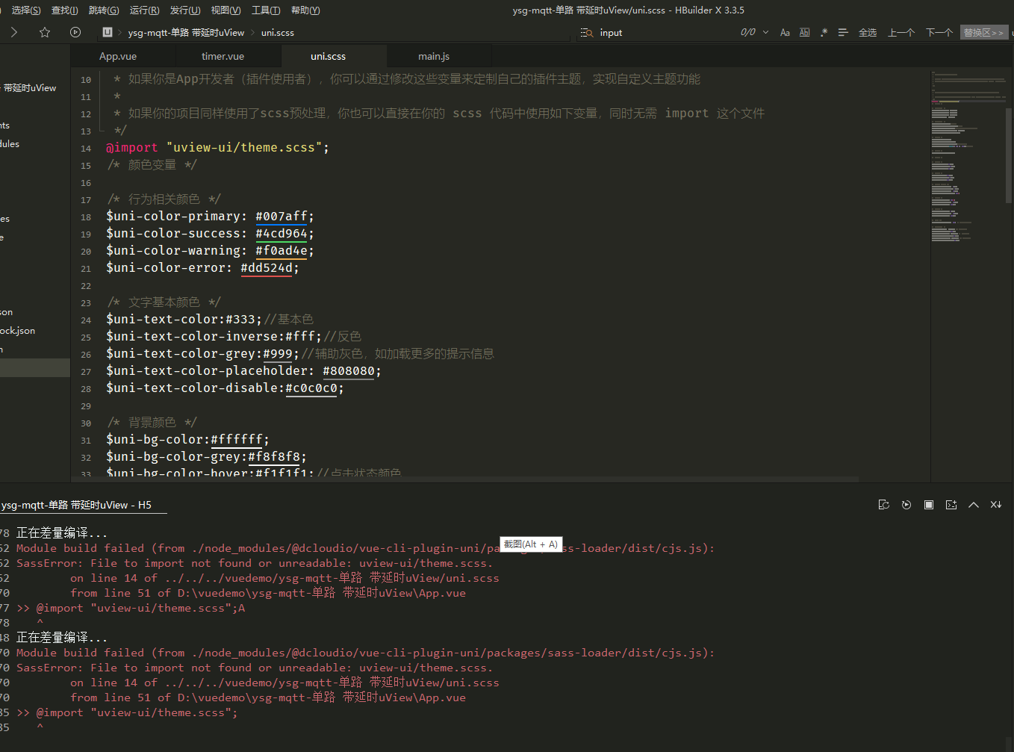Viewport: 1014px width, 752px height.
Task: Toggle whole-word match in search bar
Action: 804,33
